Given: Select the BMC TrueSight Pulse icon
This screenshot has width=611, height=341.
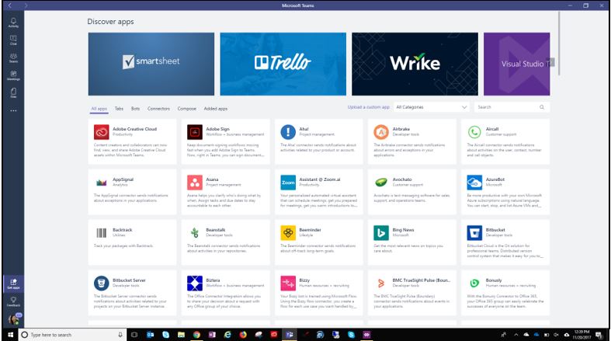Looking at the screenshot, I should click(381, 284).
